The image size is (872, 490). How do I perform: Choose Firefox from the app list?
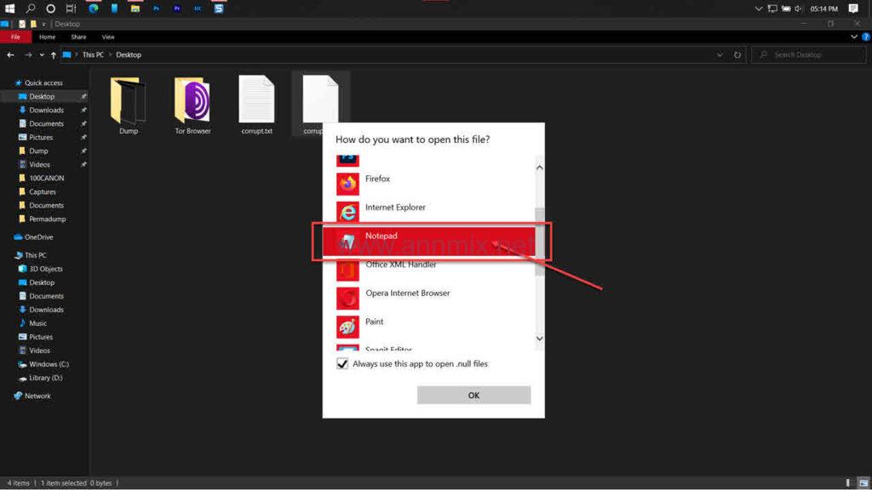377,179
